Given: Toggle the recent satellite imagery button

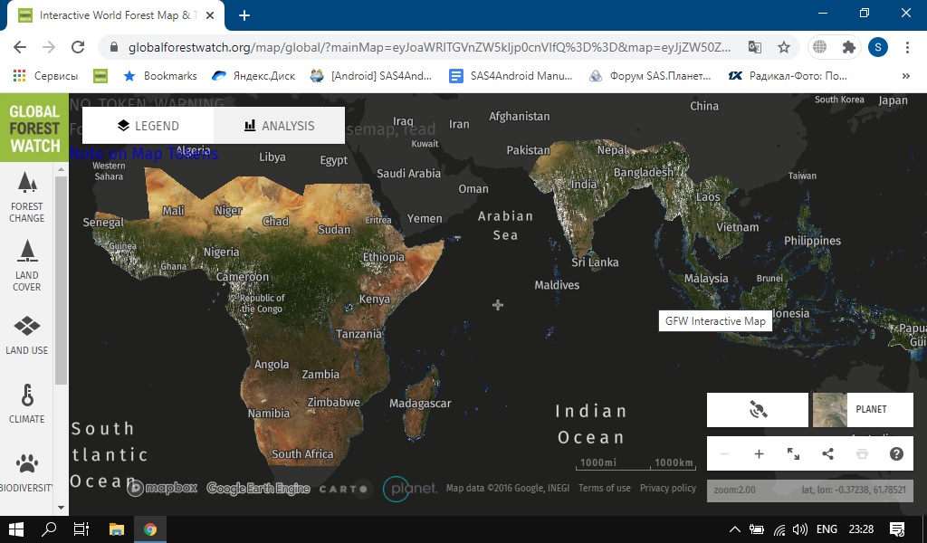Looking at the screenshot, I should coord(758,410).
